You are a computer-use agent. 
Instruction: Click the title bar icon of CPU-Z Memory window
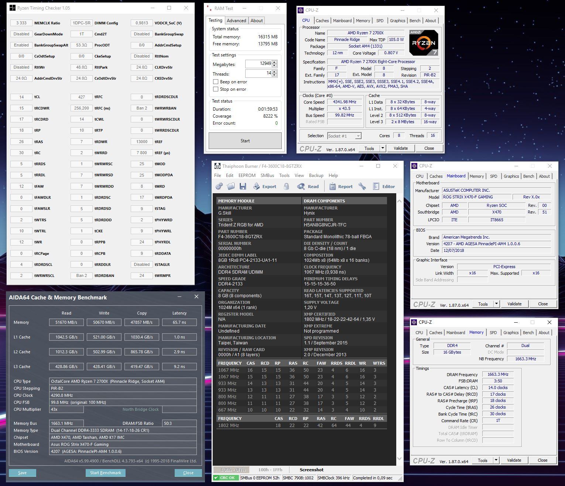[414, 322]
